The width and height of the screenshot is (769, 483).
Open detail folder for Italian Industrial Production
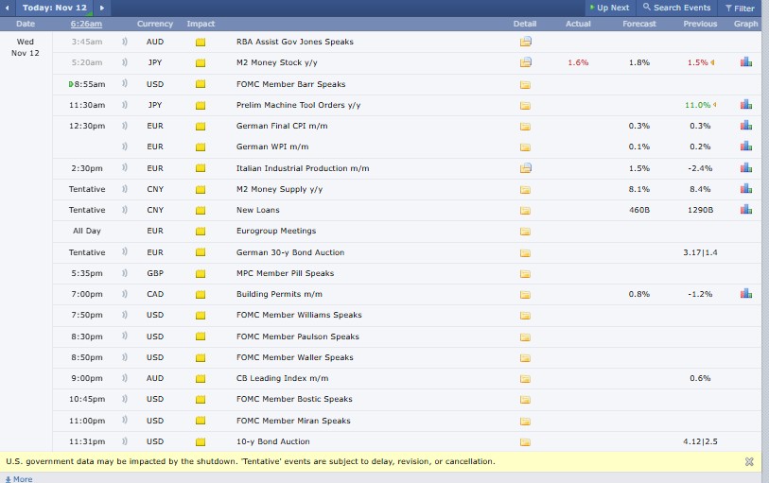coord(525,168)
